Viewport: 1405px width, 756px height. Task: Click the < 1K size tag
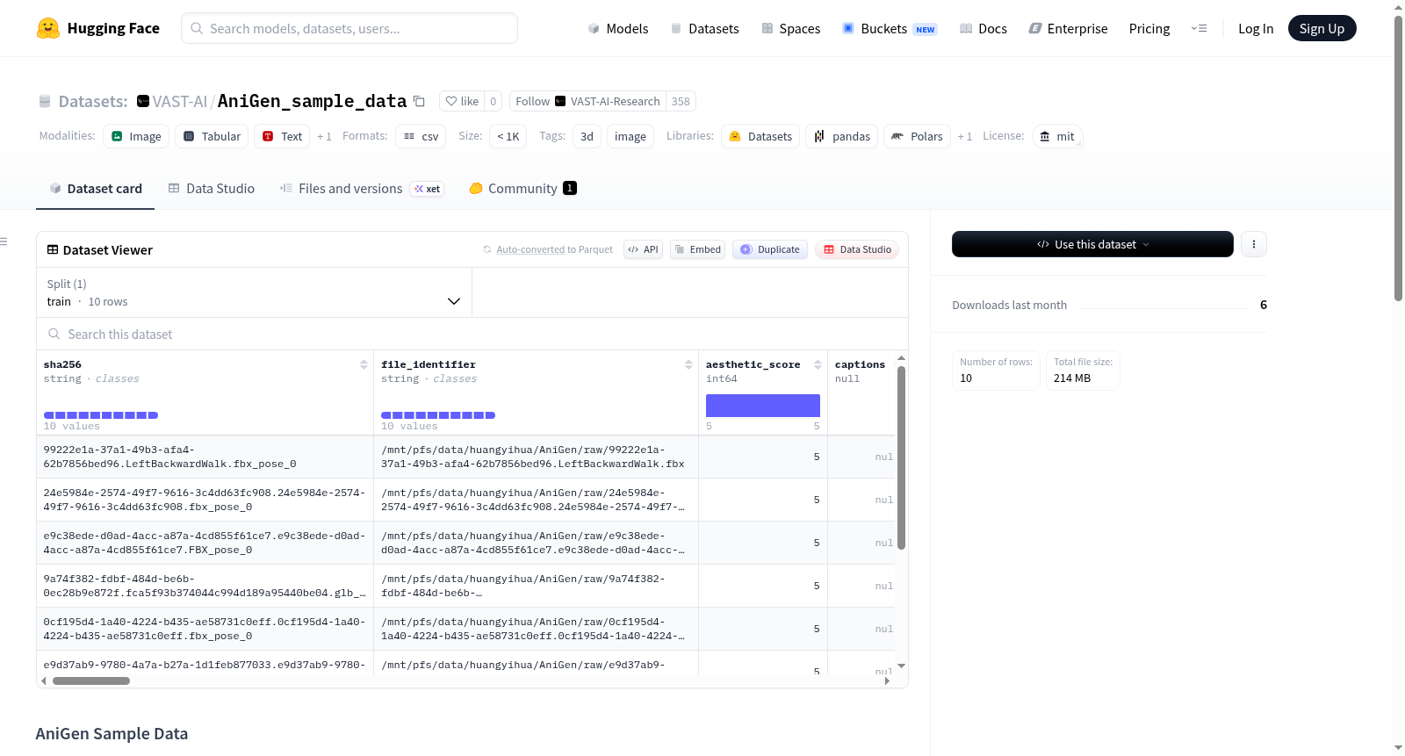pos(508,137)
